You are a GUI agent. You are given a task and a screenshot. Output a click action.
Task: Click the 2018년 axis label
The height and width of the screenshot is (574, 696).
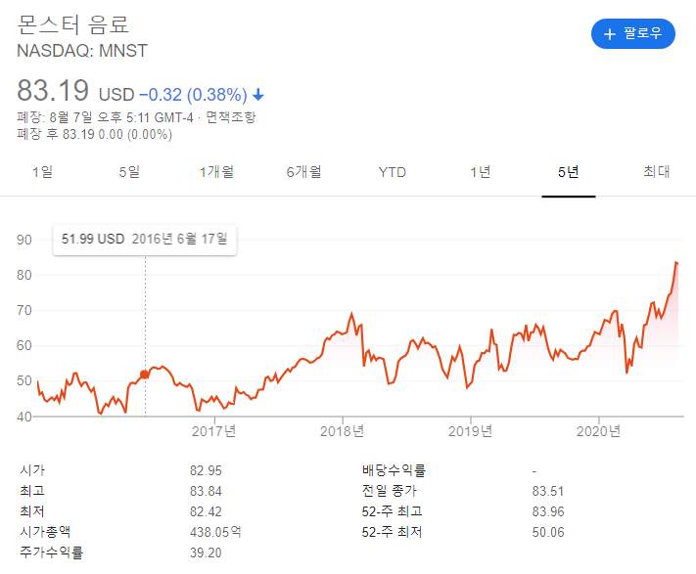(x=343, y=431)
